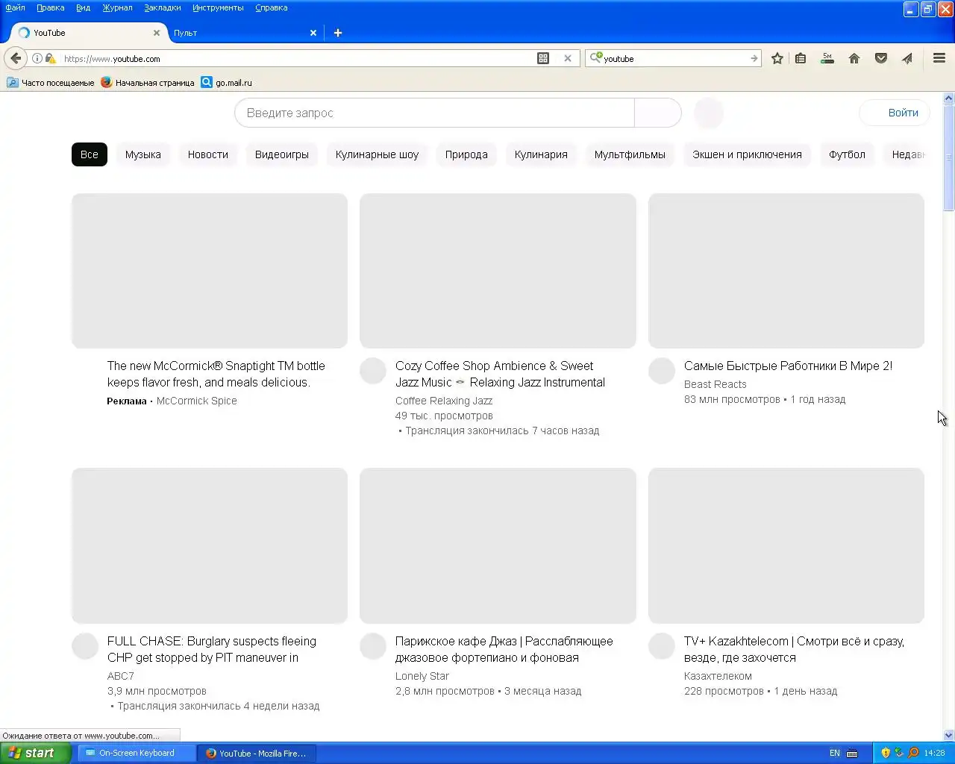Open the McCormick Snaptight ad thumbnail
Image resolution: width=955 pixels, height=764 pixels.
[210, 271]
